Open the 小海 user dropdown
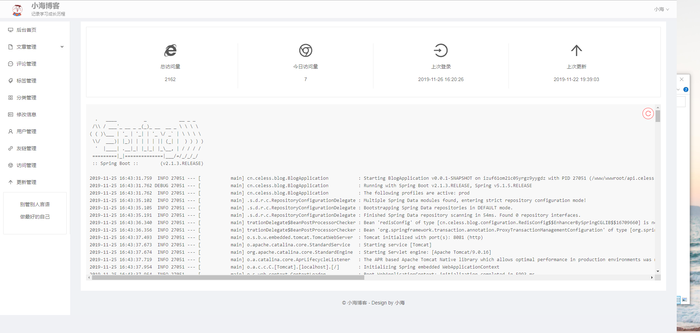Screen dimensions: 700x333 point(661,10)
